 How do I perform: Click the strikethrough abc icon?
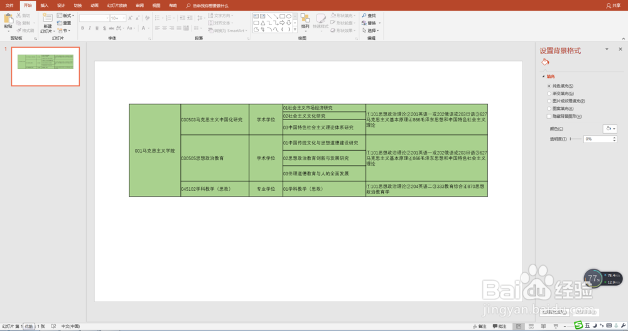(x=112, y=28)
